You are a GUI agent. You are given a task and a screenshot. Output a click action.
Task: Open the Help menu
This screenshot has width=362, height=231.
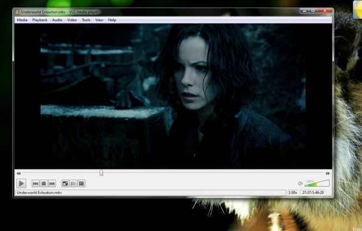(112, 20)
